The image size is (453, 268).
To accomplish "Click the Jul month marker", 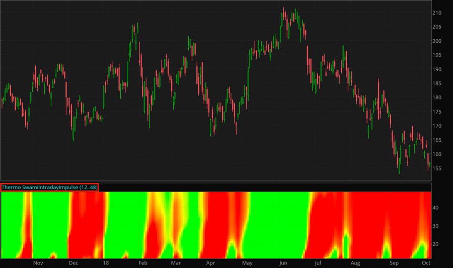I will 318,263.
